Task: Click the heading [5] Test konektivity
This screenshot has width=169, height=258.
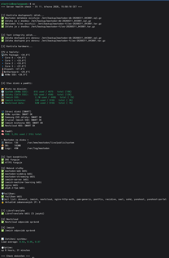Action: 14,157
